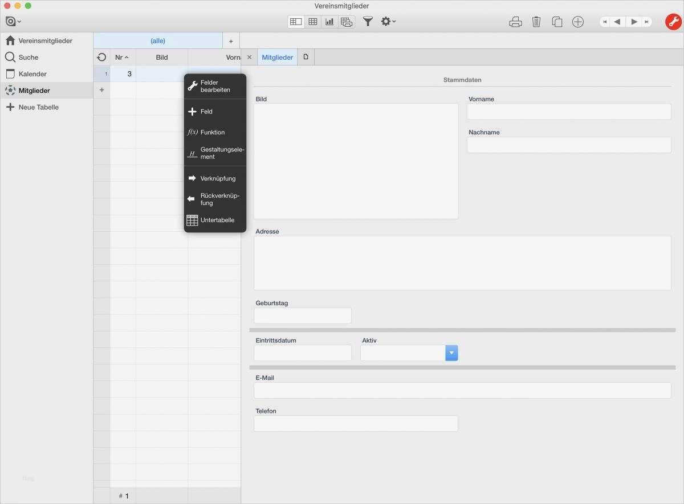This screenshot has height=504, width=684.
Task: Switch to form and table split view
Action: point(296,22)
